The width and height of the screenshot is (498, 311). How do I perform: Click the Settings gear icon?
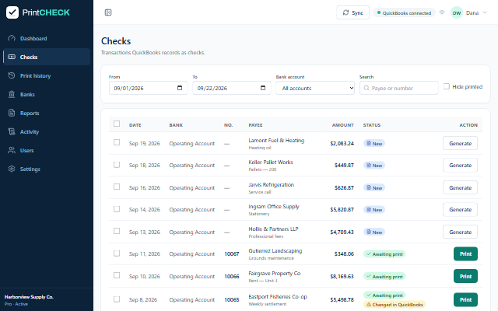(12, 169)
